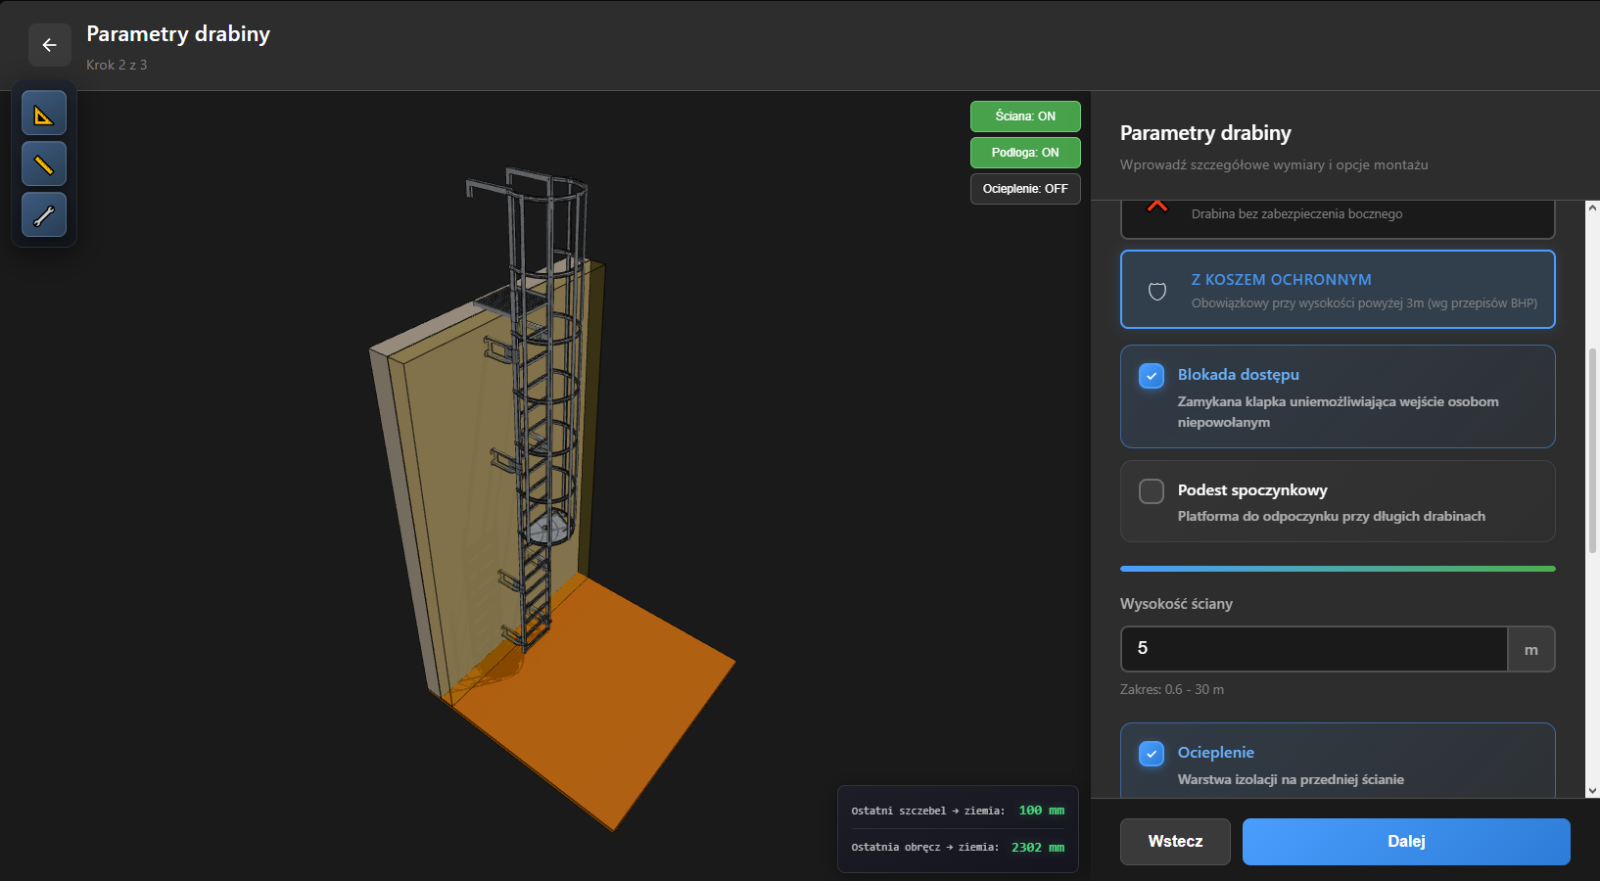The width and height of the screenshot is (1600, 881).
Task: Click Wprowadź szczegółowe wymiary subtitle
Action: 1274,165
